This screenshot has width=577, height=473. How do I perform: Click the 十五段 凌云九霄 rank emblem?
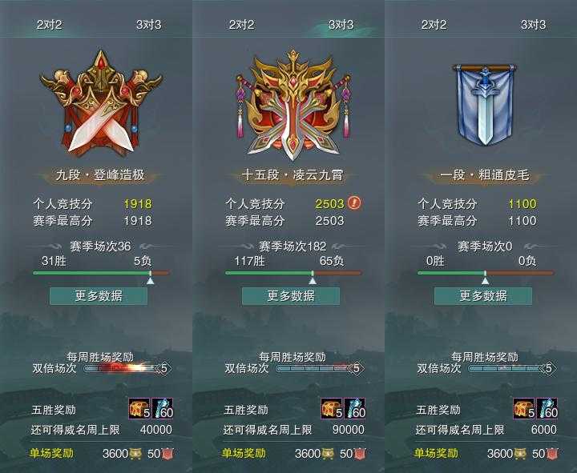point(293,105)
